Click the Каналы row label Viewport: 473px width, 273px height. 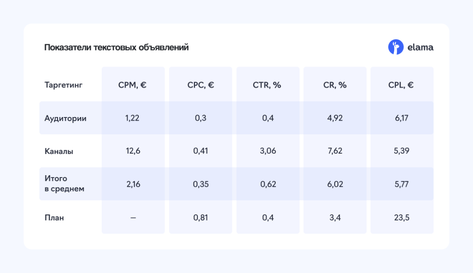(59, 152)
